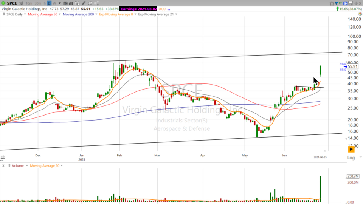Open the Volume plot dropdown
363x204 pixels.
click(27, 165)
